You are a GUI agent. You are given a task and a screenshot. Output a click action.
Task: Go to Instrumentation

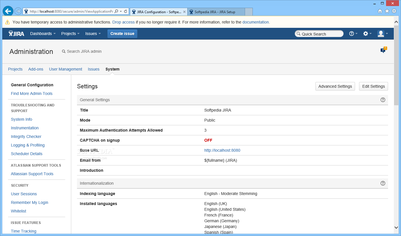25,128
